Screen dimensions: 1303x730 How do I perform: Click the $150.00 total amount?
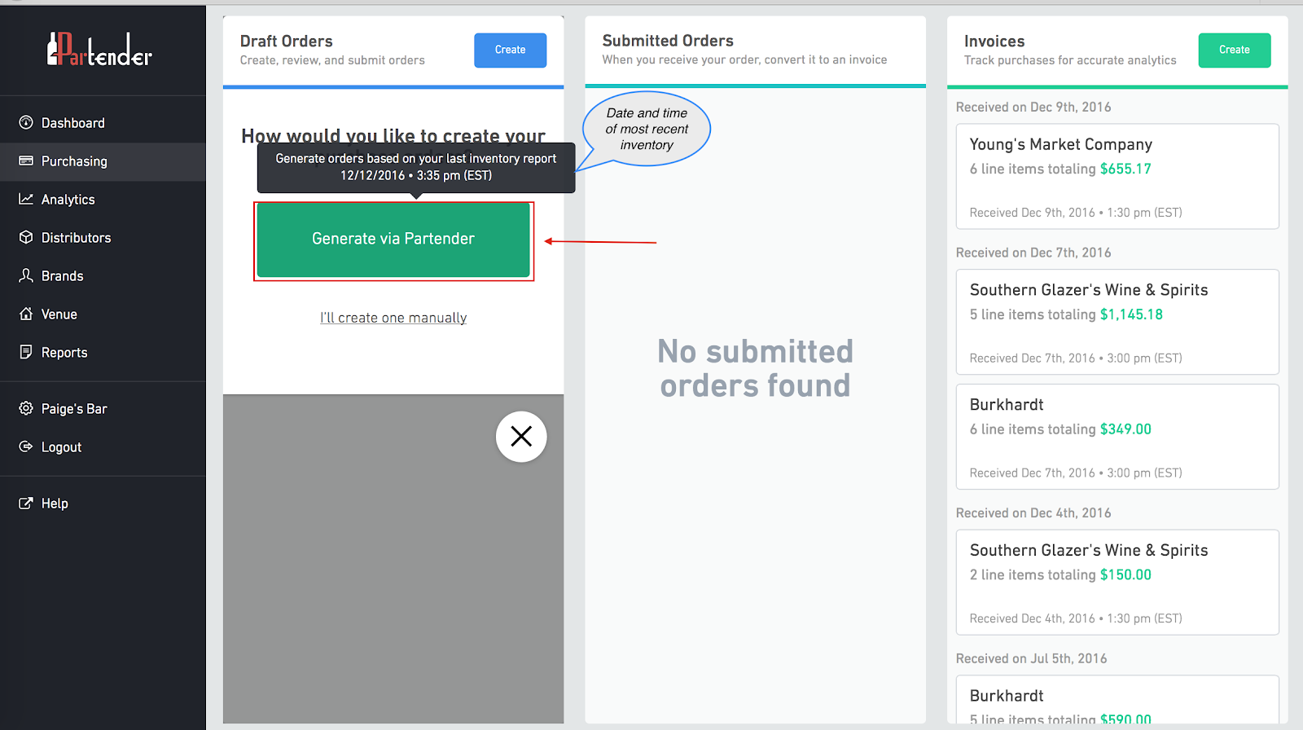[1125, 575]
